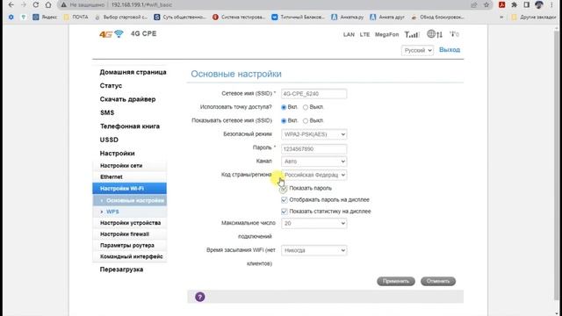Open the 'Максимальное число подключений' dropdown
Screen dimensions: 562x316
(x=314, y=223)
